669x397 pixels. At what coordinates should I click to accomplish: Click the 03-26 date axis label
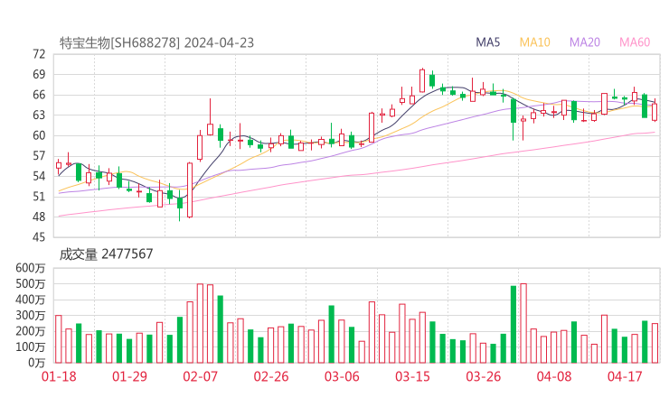(483, 376)
